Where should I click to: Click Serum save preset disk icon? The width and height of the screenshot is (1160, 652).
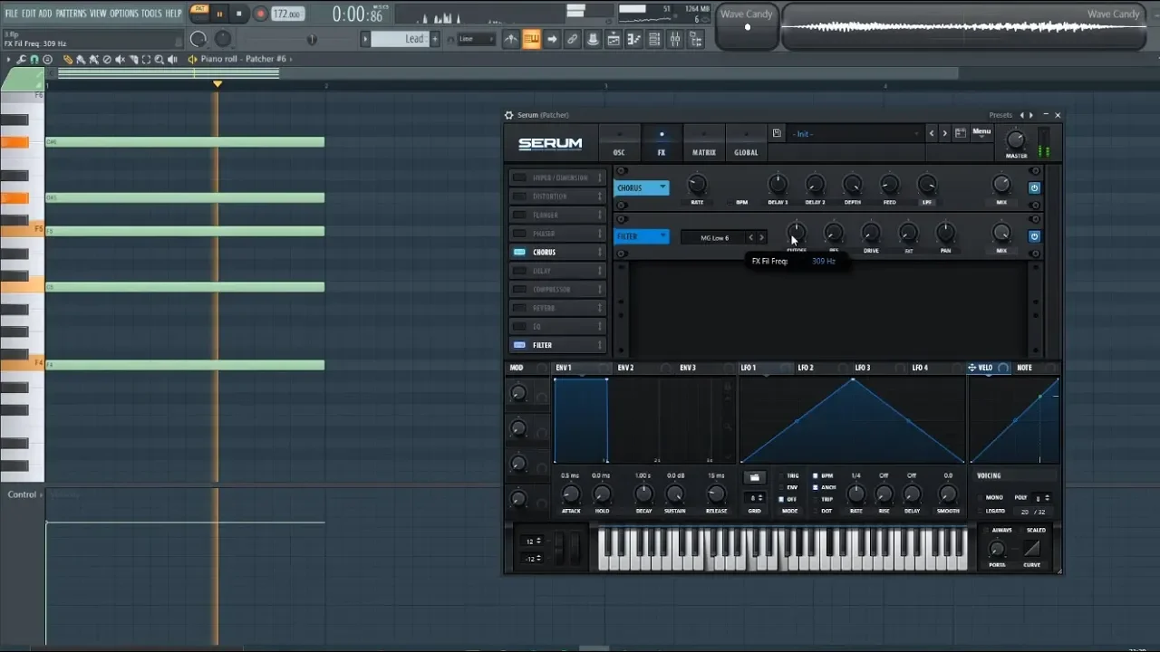click(x=777, y=133)
